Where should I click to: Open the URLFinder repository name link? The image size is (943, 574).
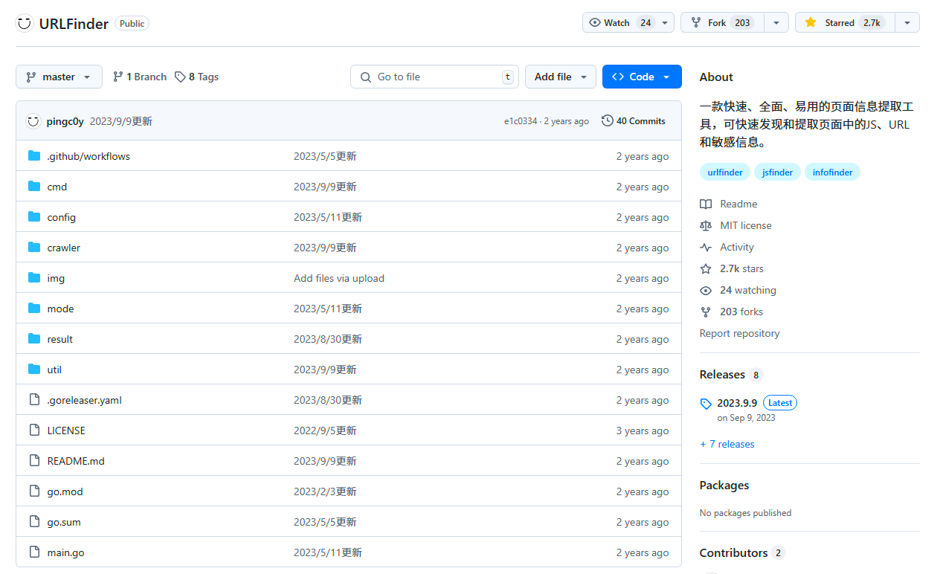click(x=74, y=23)
